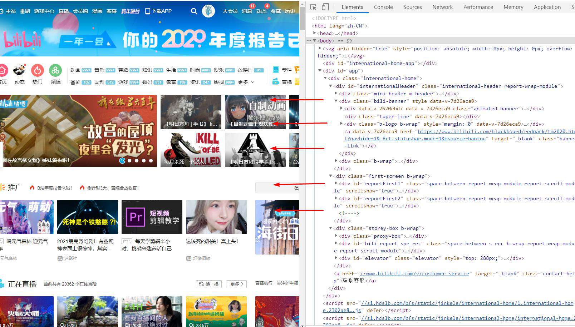
Task: Toggle the DevTools device toolbar icon
Action: pos(325,7)
